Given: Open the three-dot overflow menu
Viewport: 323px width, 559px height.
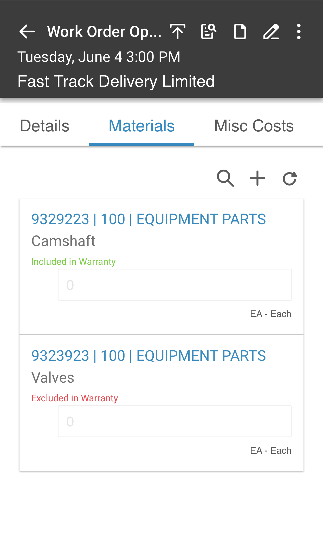Looking at the screenshot, I should coord(299,31).
